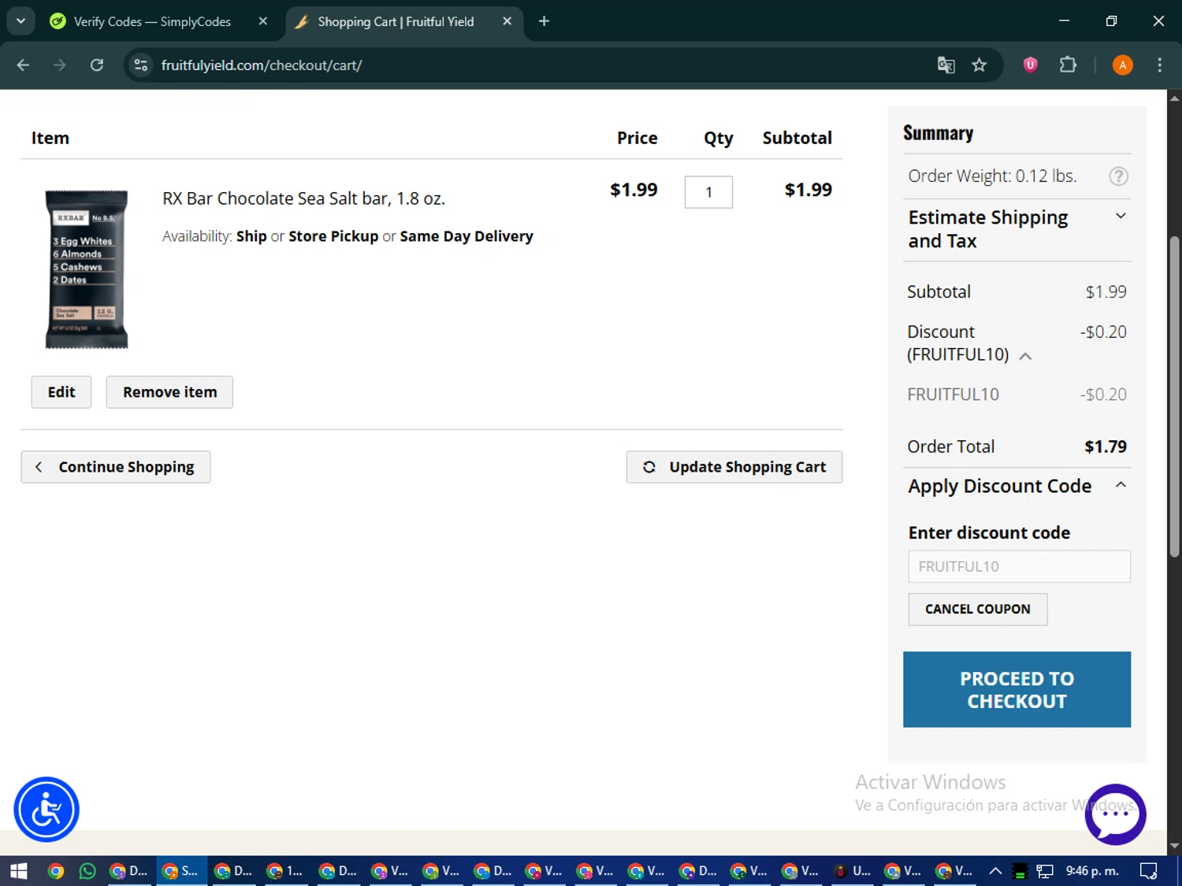The width and height of the screenshot is (1182, 886).
Task: Click the FRUITFUL10 -$0.20 line item
Action: coord(1017,395)
